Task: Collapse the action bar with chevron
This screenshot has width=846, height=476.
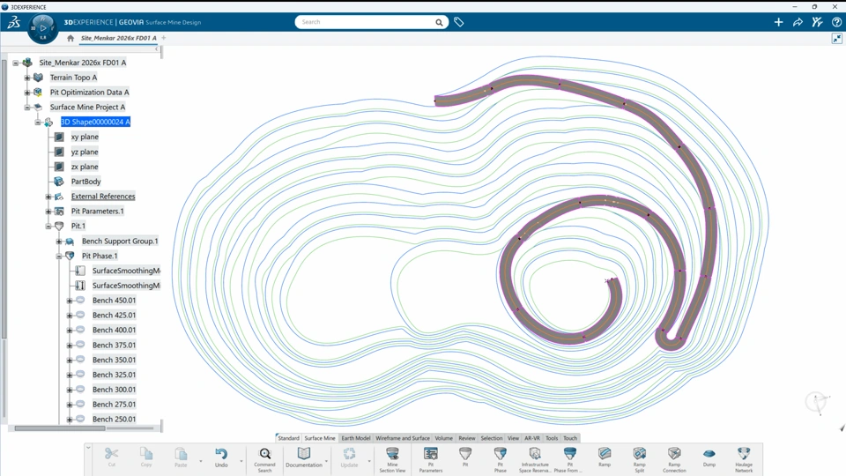Action: (x=88, y=448)
